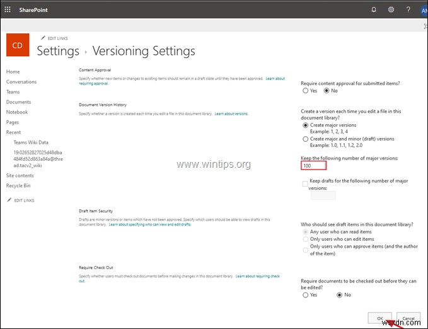The height and width of the screenshot is (329, 428).
Task: Go to Home in the left navigation
Action: click(13, 71)
